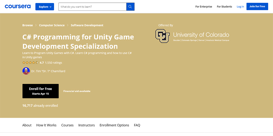Go to Browse breadcrumb
Screen dimensions: 273x136
[28, 25]
